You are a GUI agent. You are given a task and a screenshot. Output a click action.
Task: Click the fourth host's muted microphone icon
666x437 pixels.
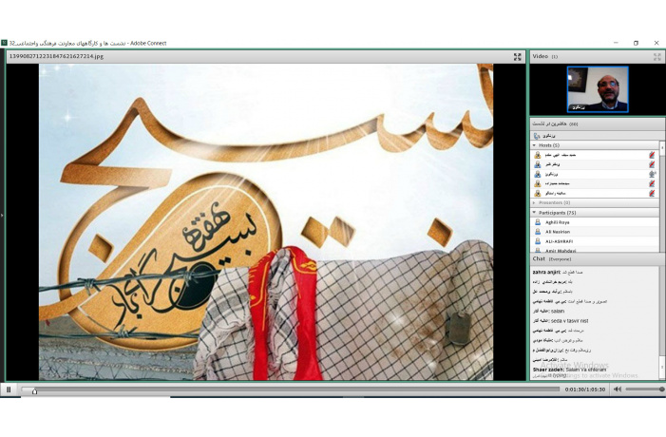pos(652,183)
